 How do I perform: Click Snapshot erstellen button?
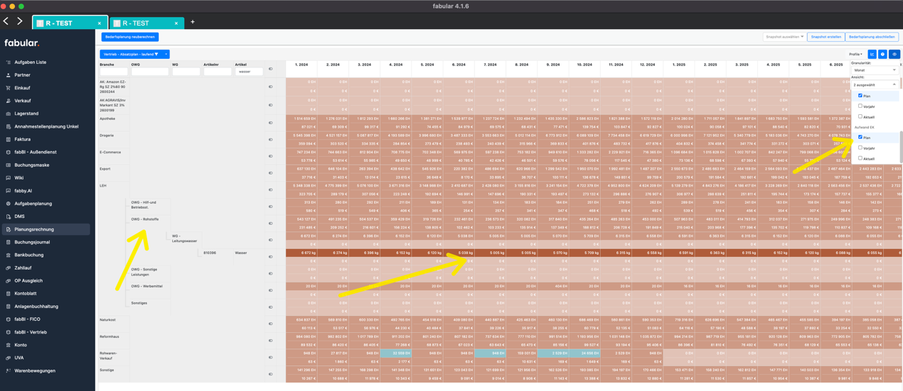825,37
